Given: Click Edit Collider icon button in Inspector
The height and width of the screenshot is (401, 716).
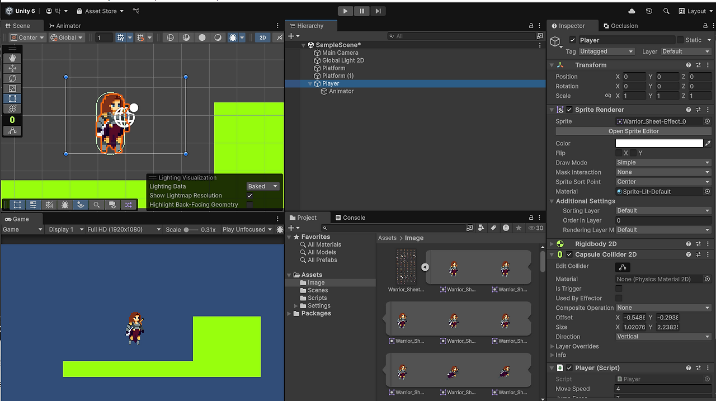Looking at the screenshot, I should coord(622,267).
